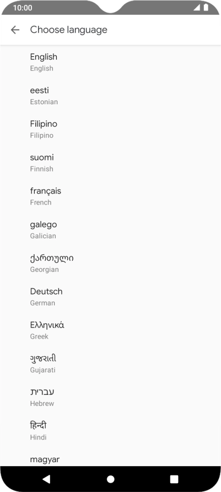Choose the Georgian language entry

pyautogui.click(x=110, y=264)
